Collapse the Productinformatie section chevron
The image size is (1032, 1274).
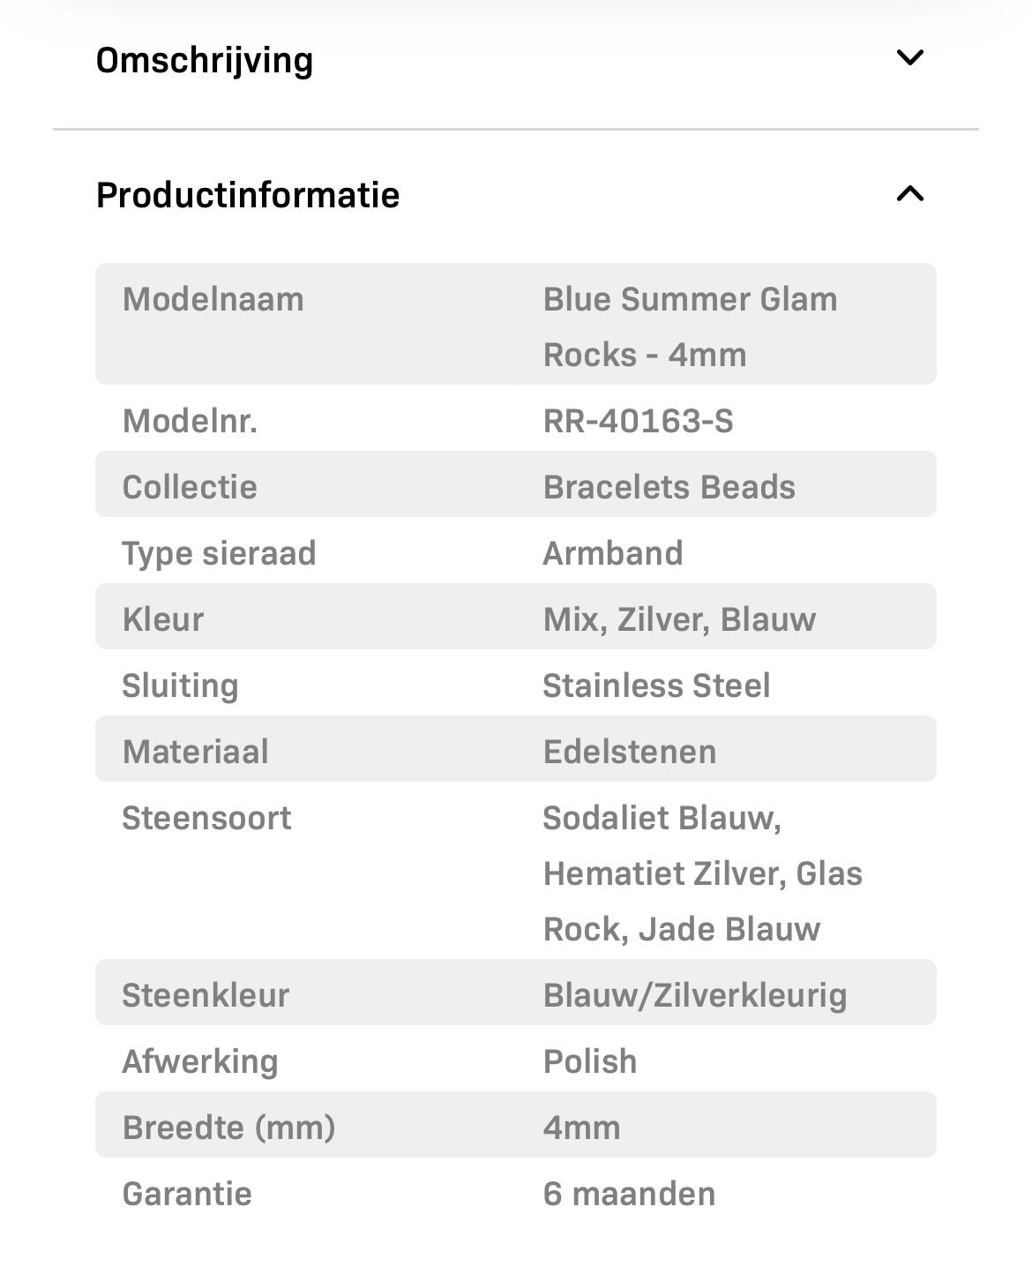click(909, 194)
